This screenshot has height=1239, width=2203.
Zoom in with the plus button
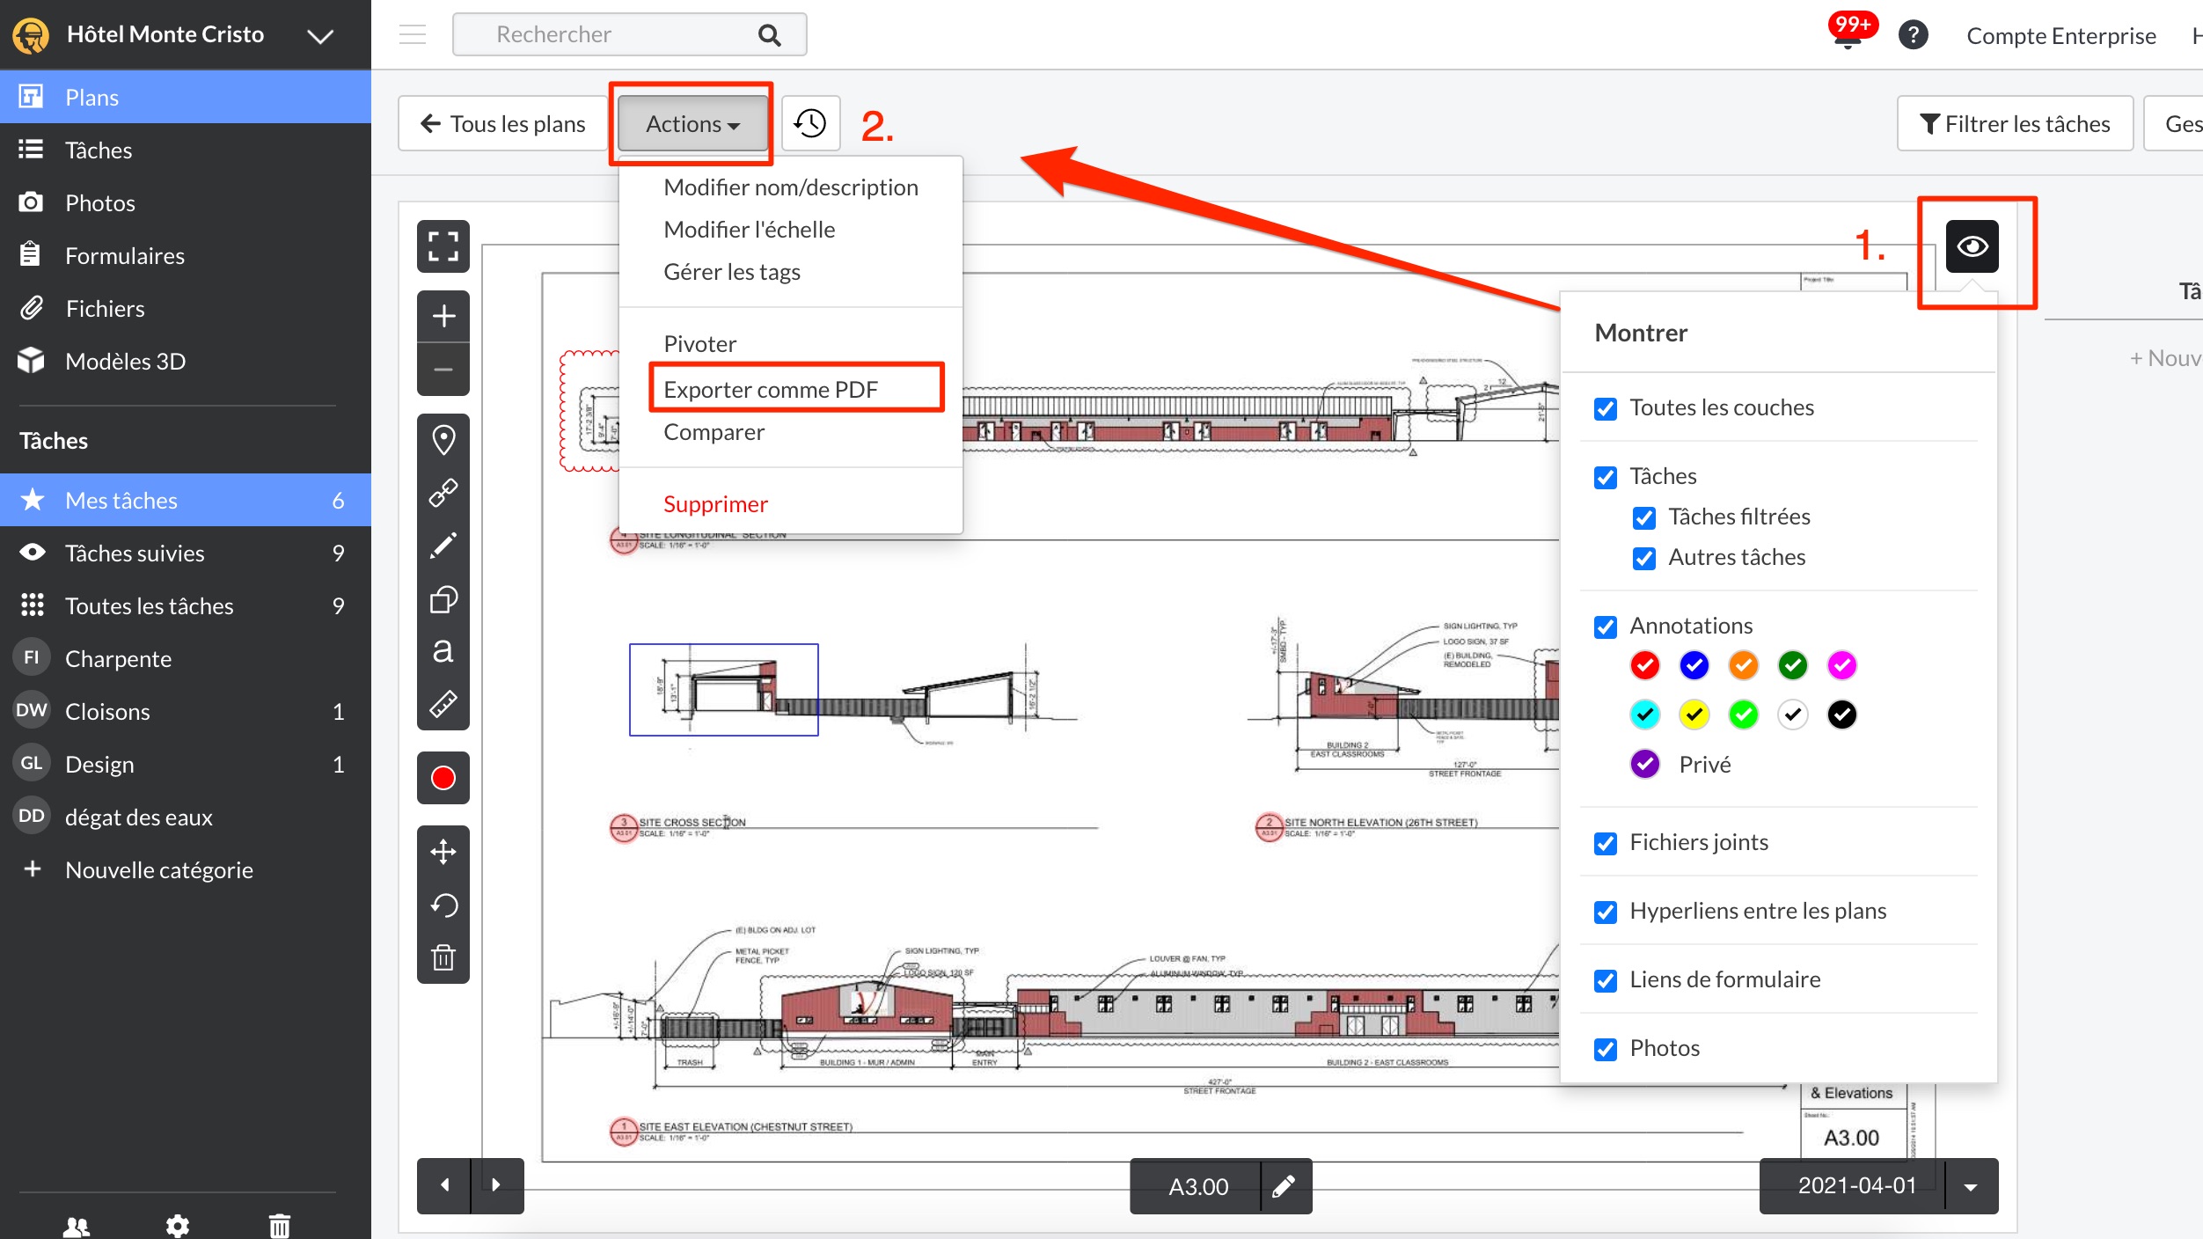click(443, 316)
